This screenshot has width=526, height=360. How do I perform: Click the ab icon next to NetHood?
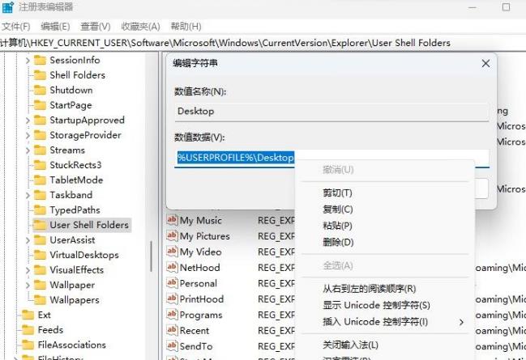coord(172,267)
